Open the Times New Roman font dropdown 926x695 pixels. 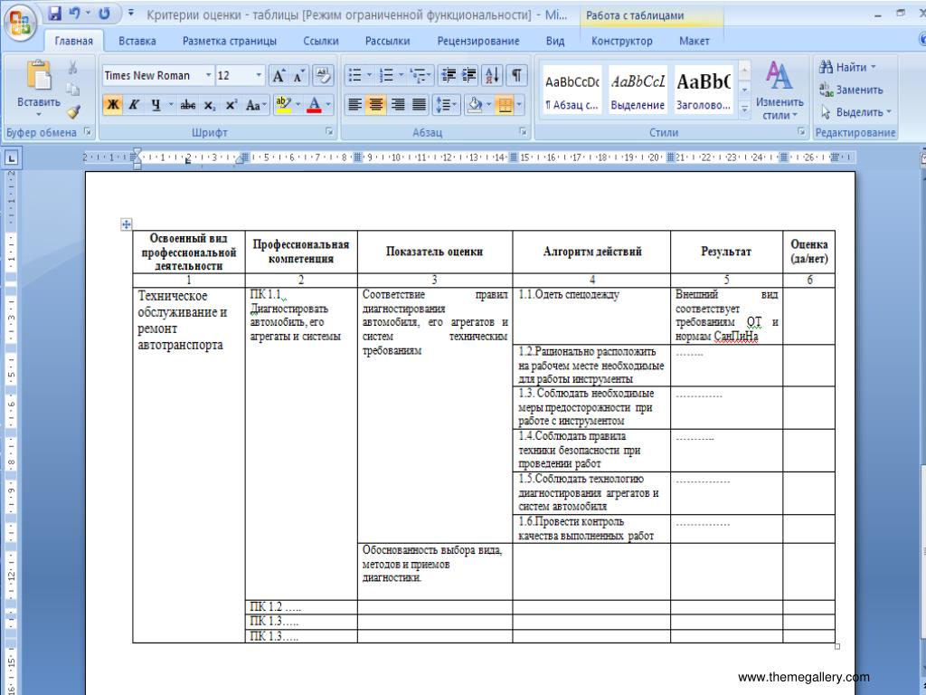click(209, 76)
